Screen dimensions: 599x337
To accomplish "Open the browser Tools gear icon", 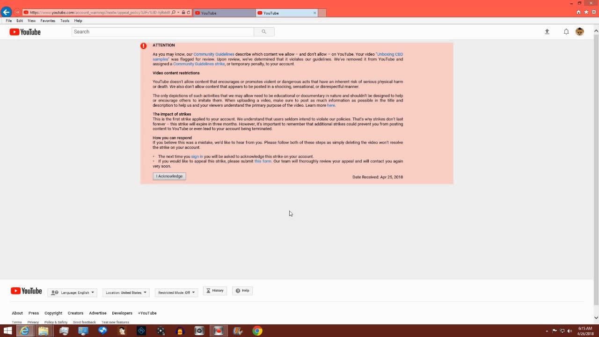I will 593,12.
